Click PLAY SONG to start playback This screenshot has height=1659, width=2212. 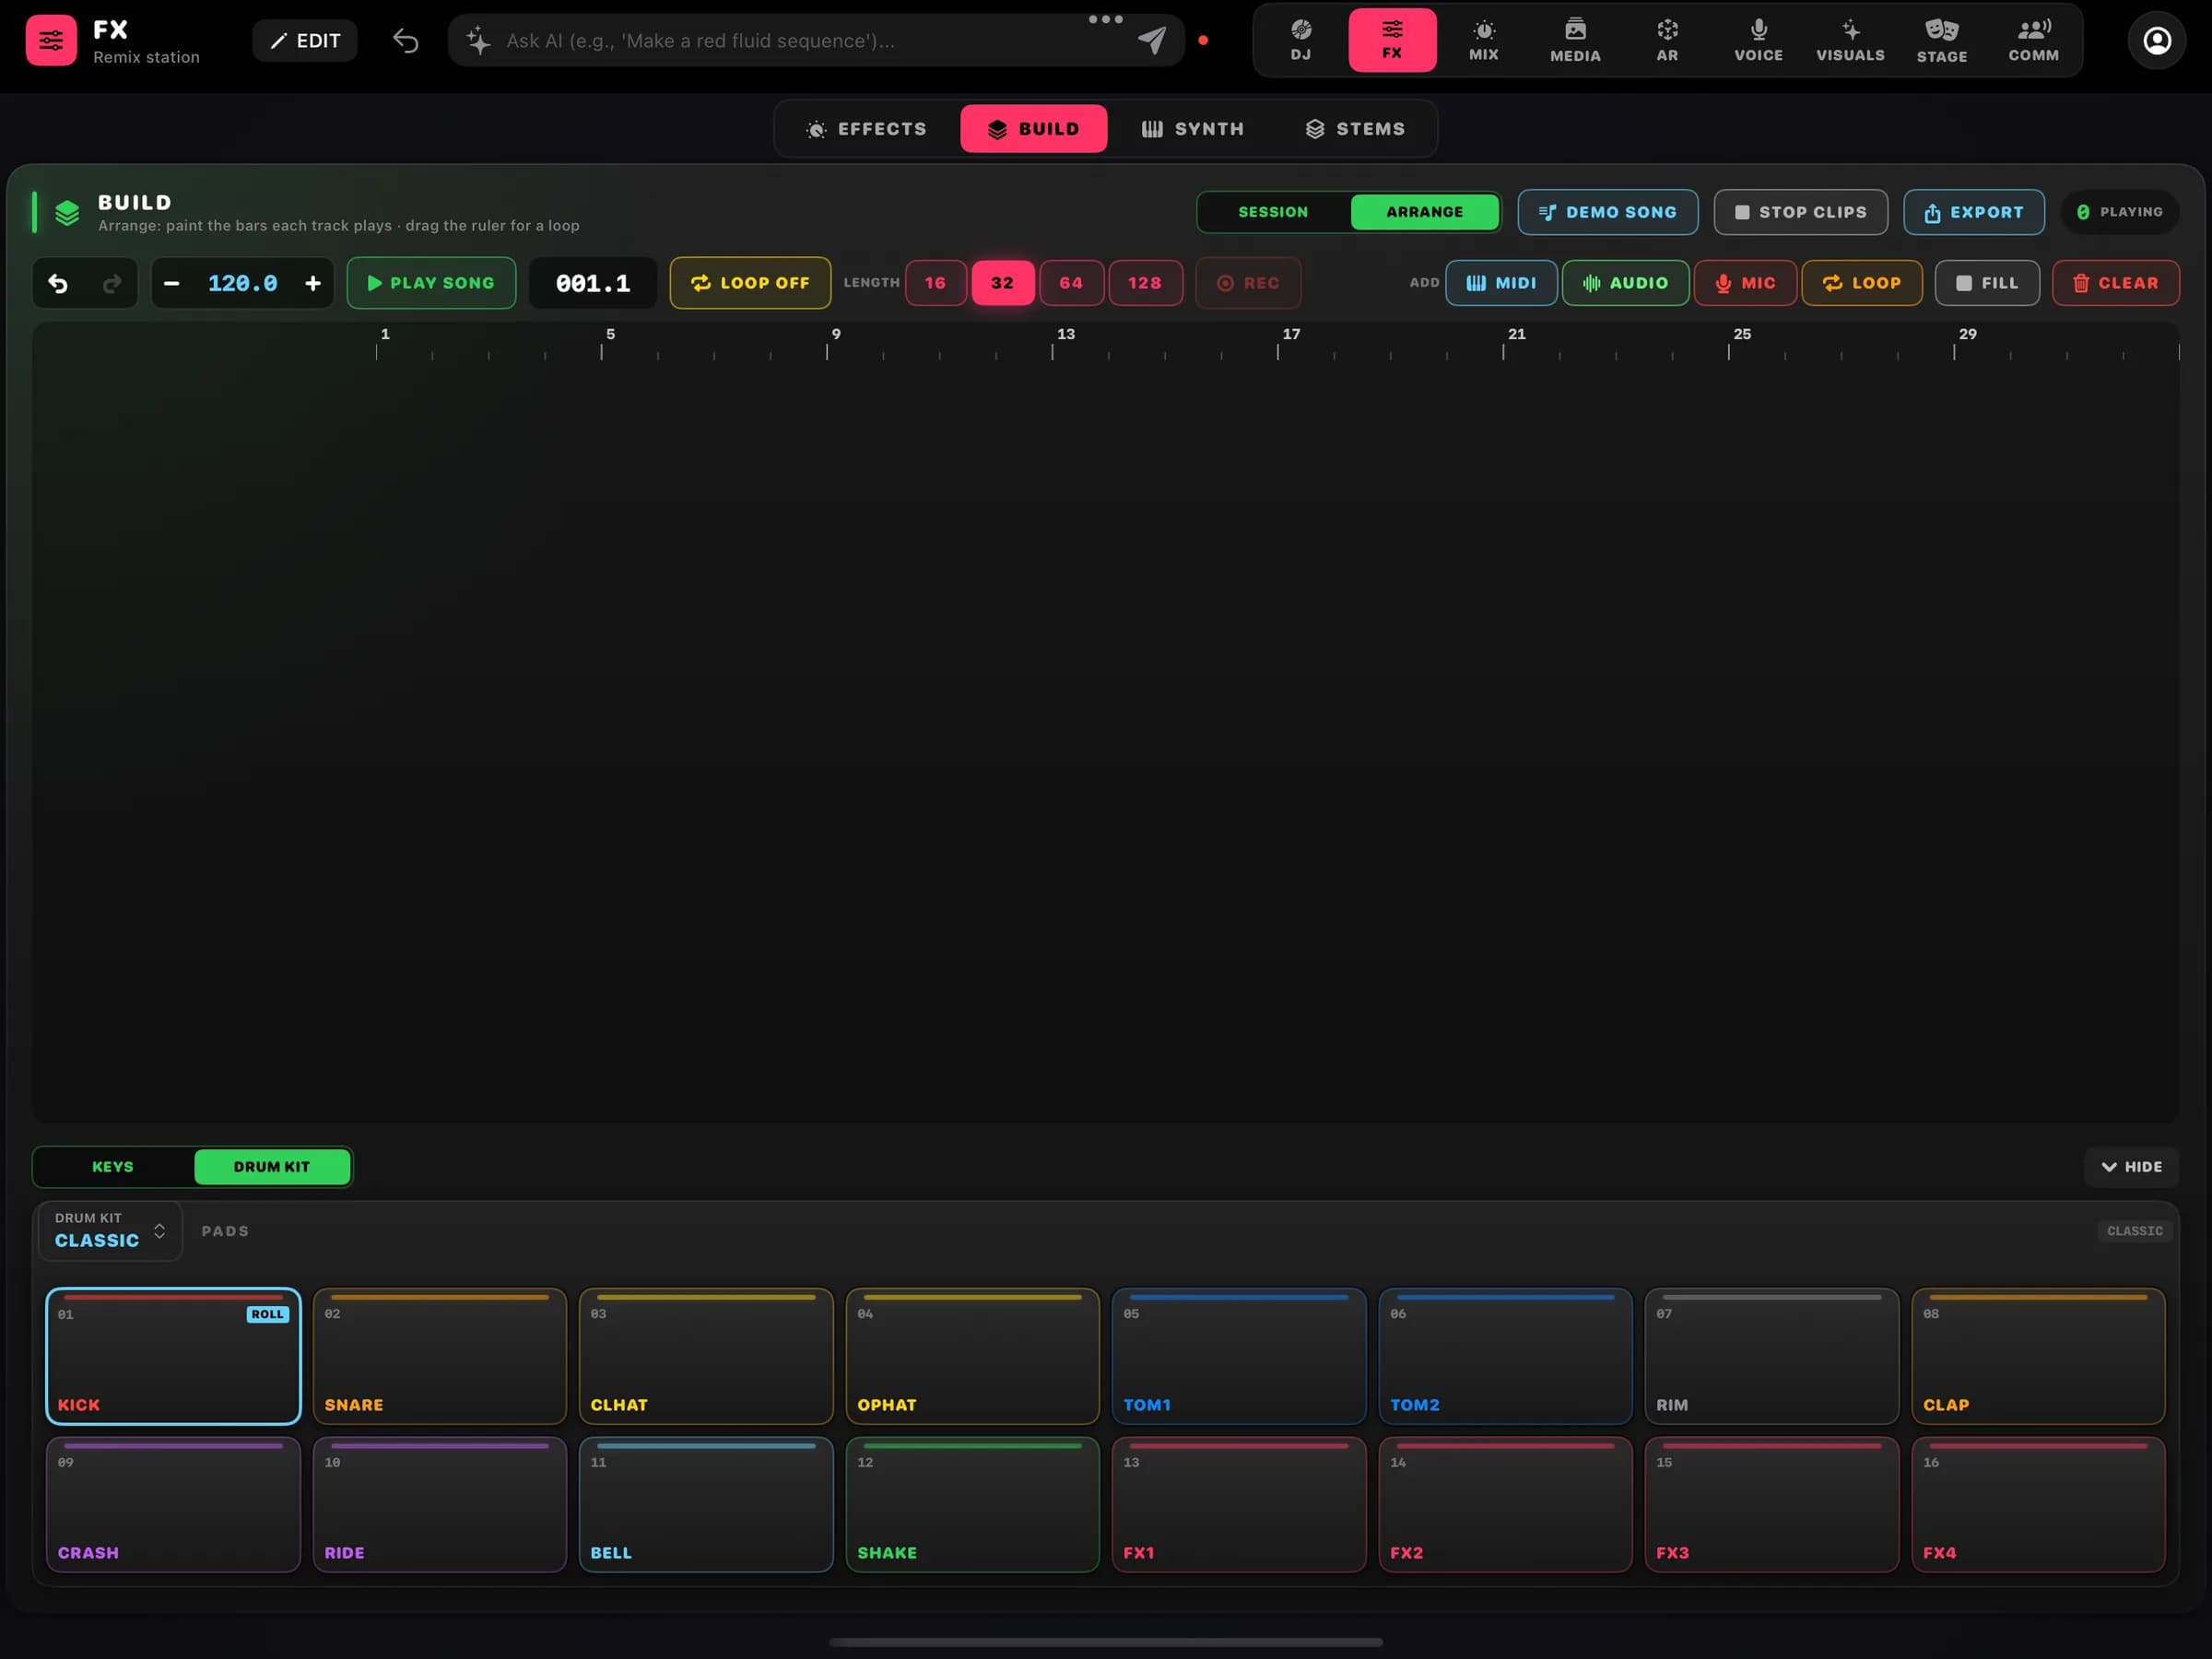(431, 283)
